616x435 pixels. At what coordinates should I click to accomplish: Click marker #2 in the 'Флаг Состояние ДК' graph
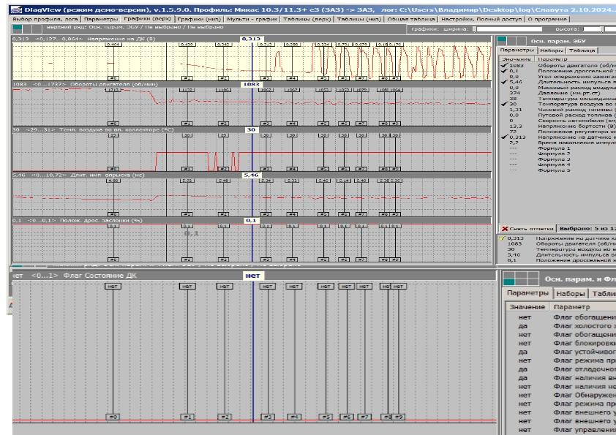click(225, 417)
